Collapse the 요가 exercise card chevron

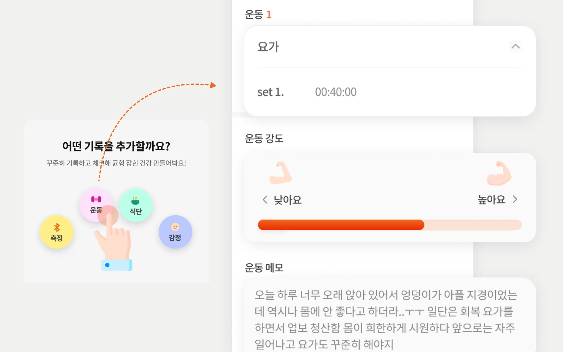pos(515,47)
